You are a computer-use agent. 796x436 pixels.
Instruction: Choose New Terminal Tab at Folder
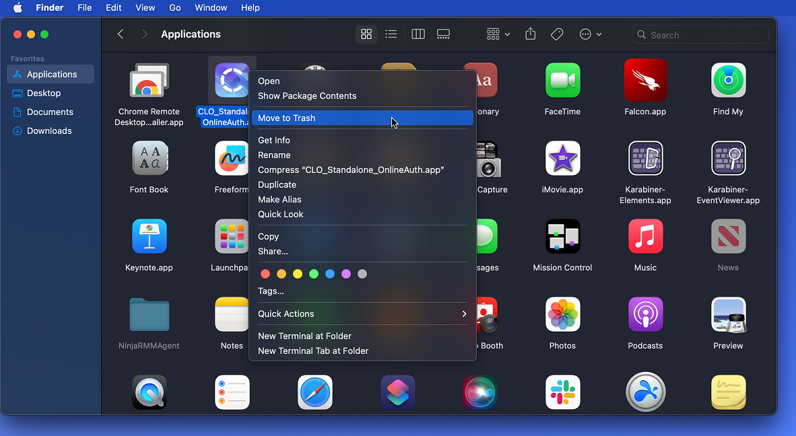(362, 351)
